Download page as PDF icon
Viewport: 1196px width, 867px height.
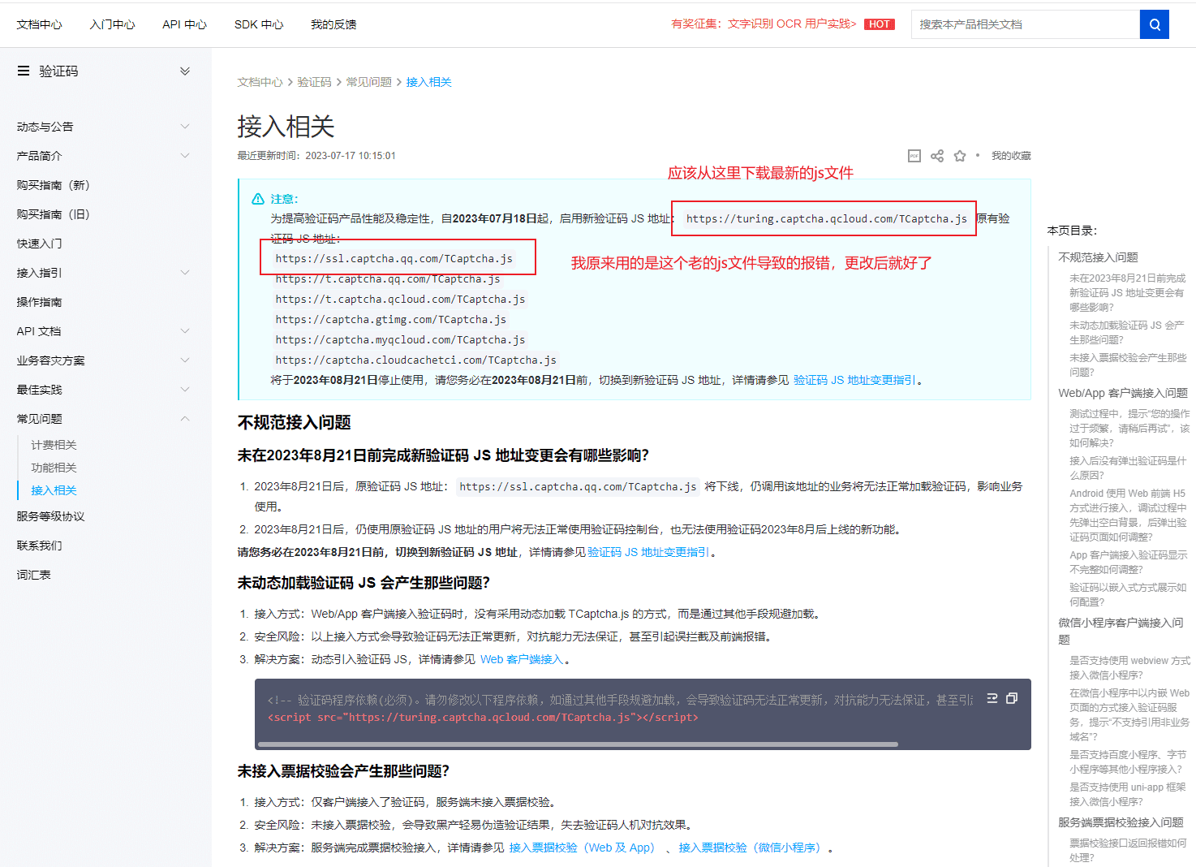(914, 156)
